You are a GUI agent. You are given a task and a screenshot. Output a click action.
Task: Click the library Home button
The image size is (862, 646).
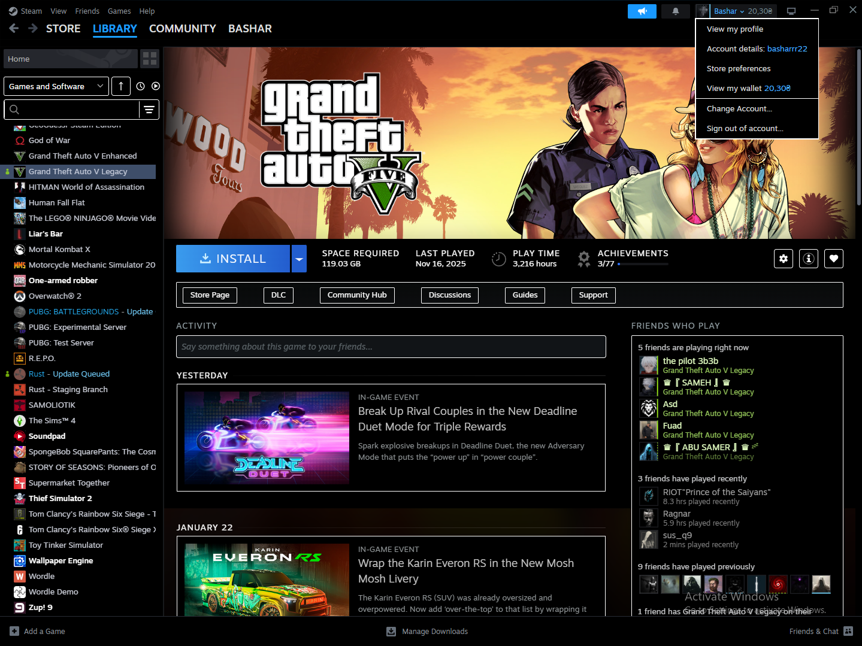pyautogui.click(x=71, y=59)
